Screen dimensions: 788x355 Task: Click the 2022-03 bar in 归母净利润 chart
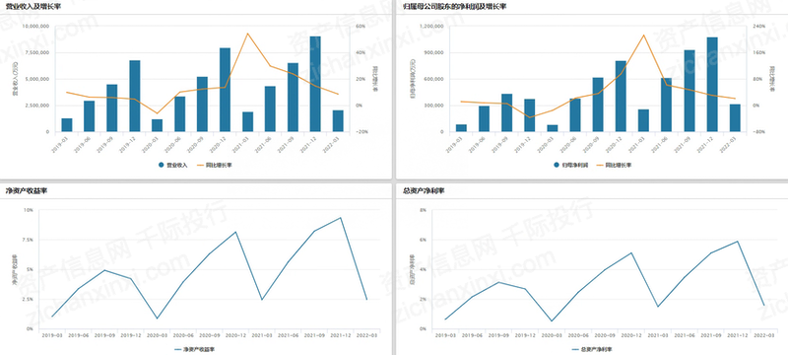pyautogui.click(x=735, y=118)
